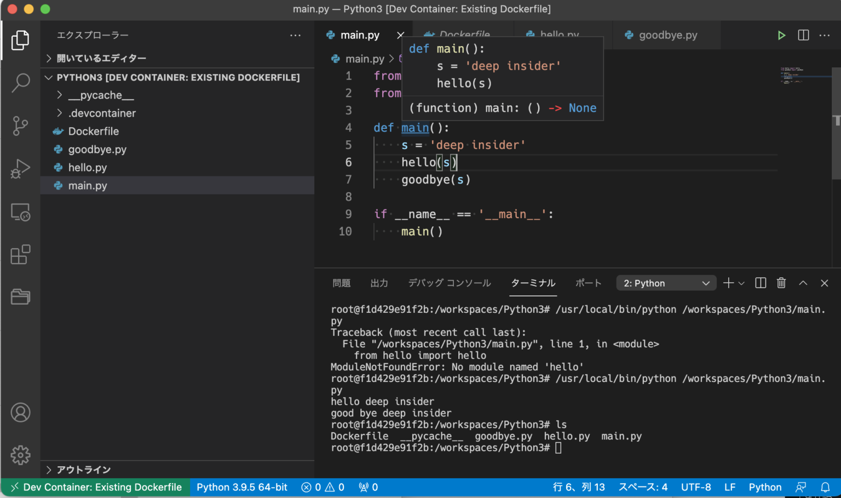
Task: Toggle notifications via the status bar bell
Action: coord(826,487)
